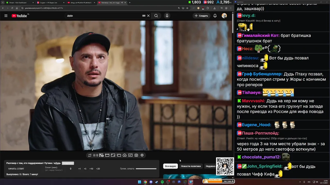Open the browser zoom magnifier icon in address bar
This screenshot has width=330, height=185.
pyautogui.click(x=179, y=8)
